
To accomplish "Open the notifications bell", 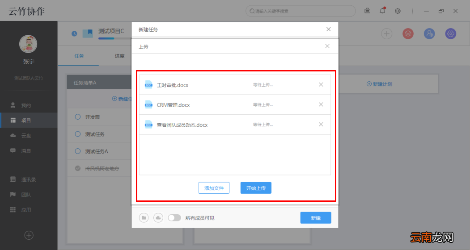I will click(382, 11).
